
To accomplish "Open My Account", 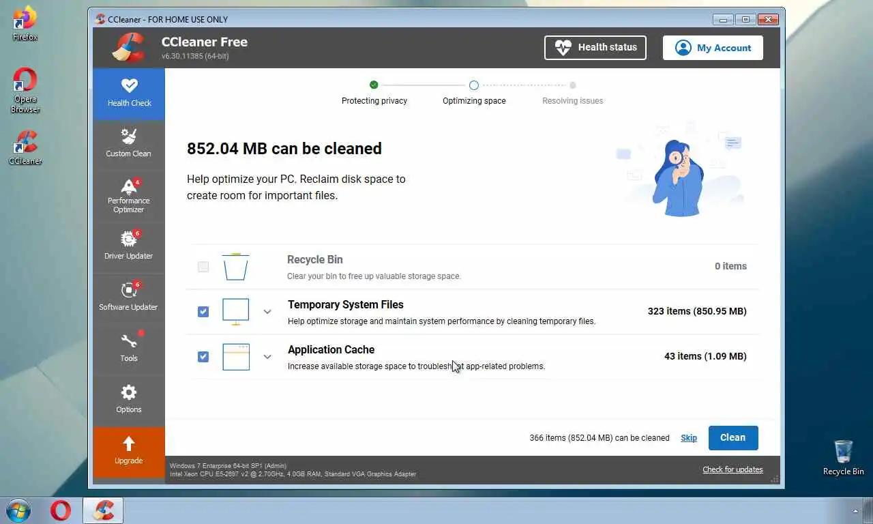I will 713,48.
